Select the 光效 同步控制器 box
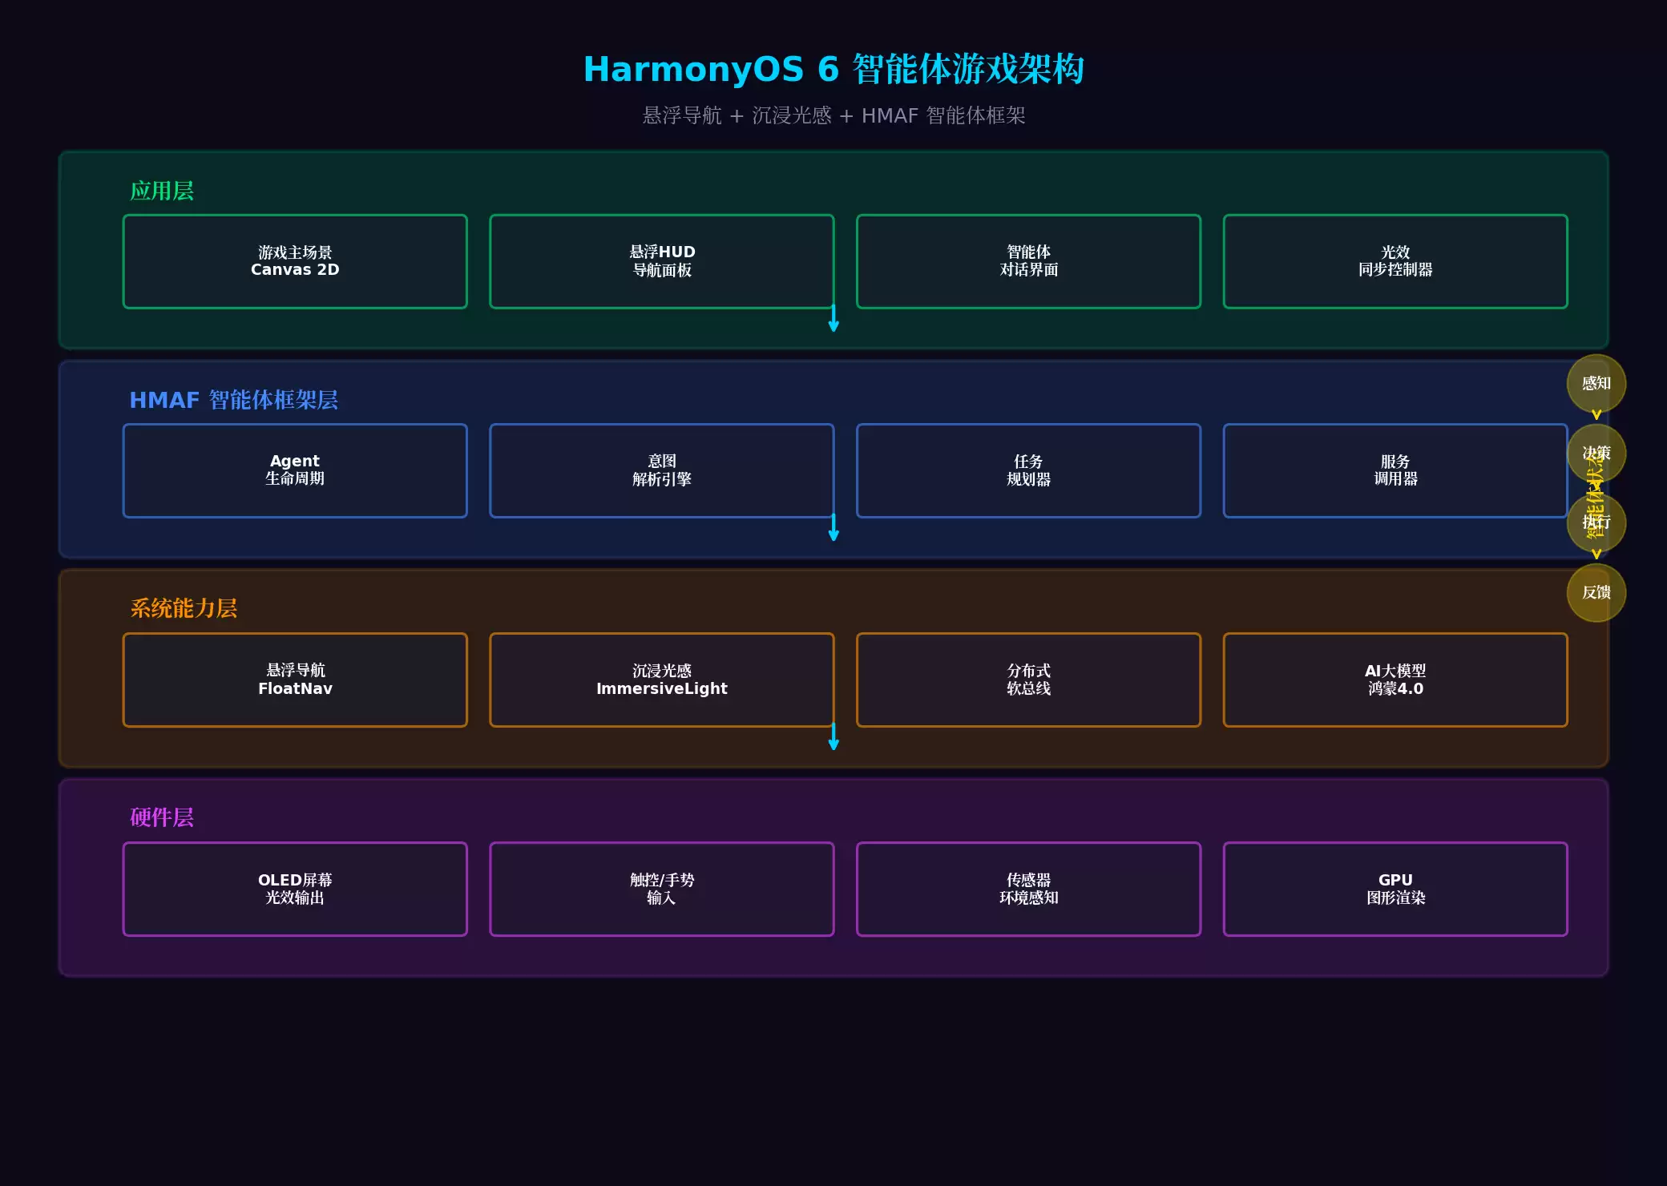Viewport: 1667px width, 1186px height. (x=1395, y=261)
